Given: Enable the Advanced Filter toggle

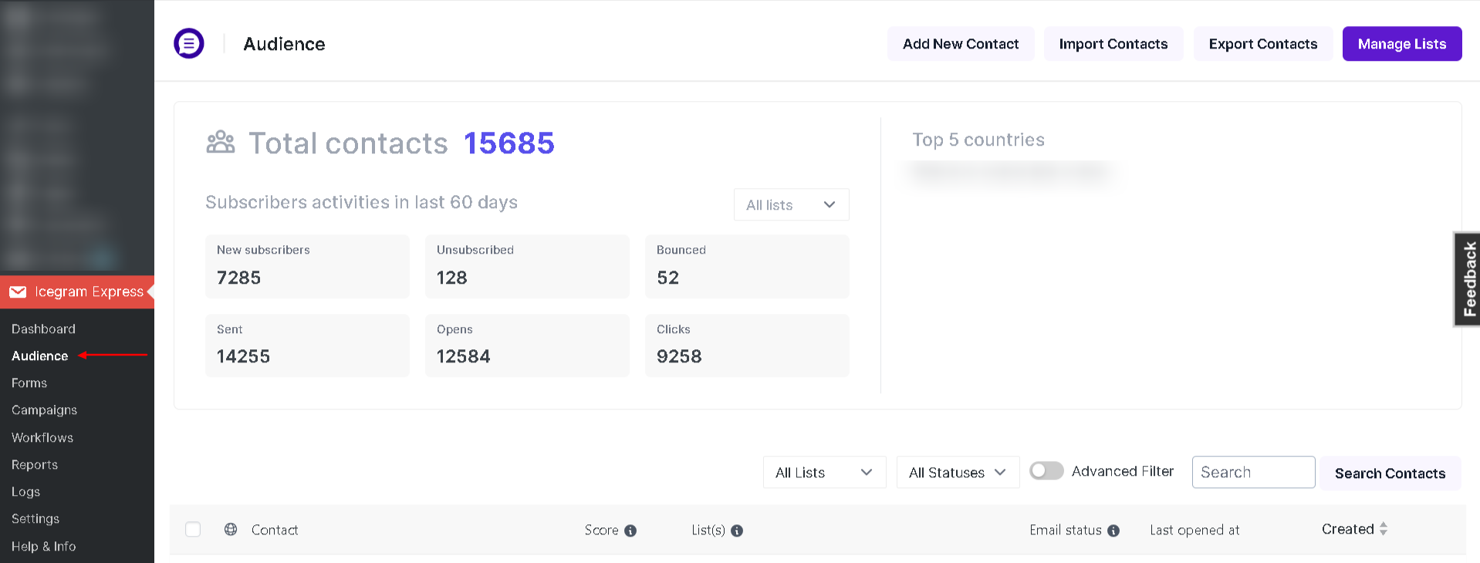Looking at the screenshot, I should click(x=1046, y=470).
